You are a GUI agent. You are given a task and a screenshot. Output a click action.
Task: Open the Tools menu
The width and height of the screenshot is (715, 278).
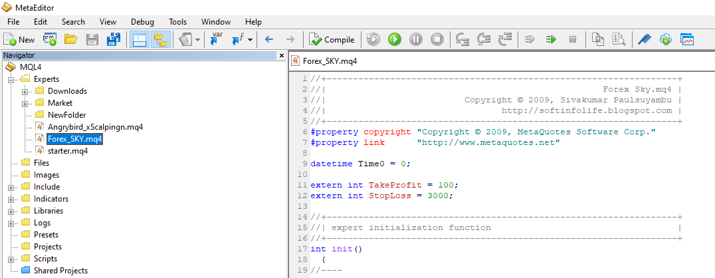tap(178, 22)
